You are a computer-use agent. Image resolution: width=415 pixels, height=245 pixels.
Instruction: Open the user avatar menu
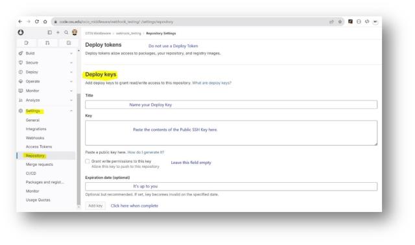(75, 32)
